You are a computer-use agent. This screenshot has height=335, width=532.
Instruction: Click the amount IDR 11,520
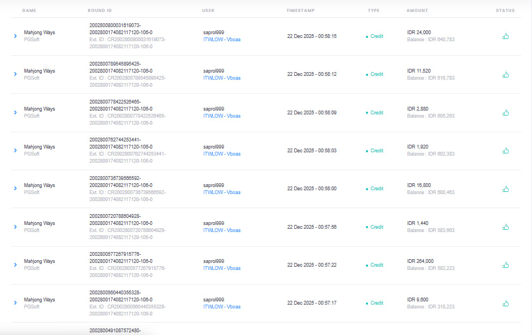pos(419,71)
